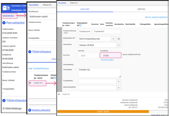Click the app logo icon in header

(7, 8)
